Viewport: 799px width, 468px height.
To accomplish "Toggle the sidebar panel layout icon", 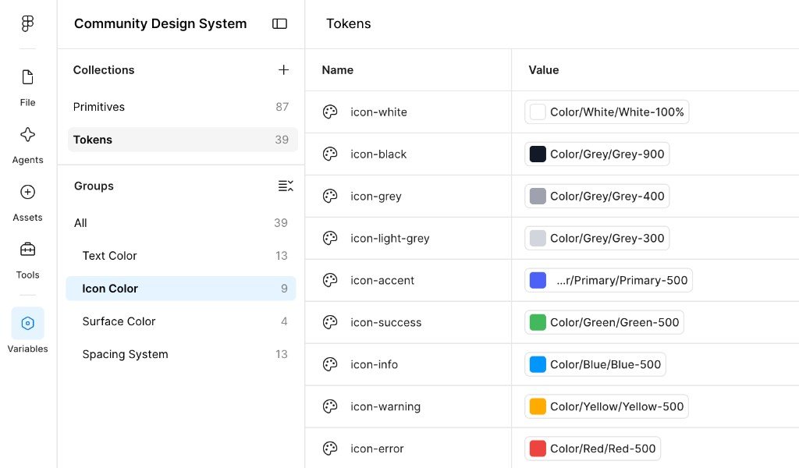I will point(280,23).
